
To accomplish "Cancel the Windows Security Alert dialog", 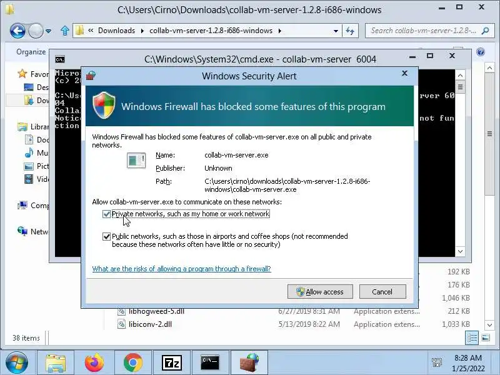I will [x=382, y=291].
